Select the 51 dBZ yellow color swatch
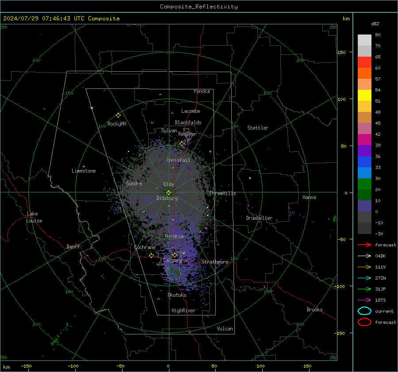This screenshot has width=398, height=372. [364, 96]
